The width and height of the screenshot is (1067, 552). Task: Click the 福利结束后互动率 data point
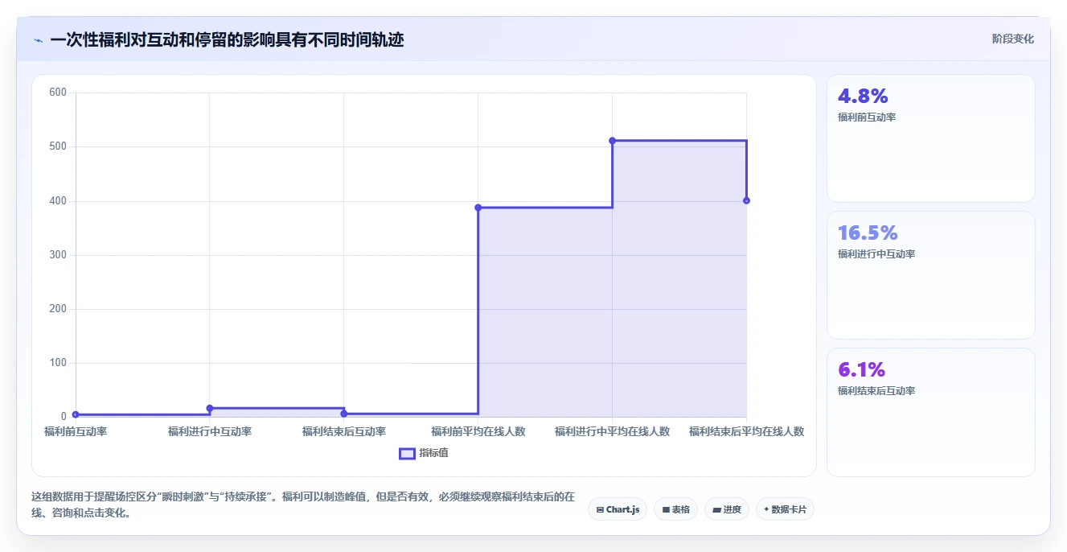click(x=344, y=414)
